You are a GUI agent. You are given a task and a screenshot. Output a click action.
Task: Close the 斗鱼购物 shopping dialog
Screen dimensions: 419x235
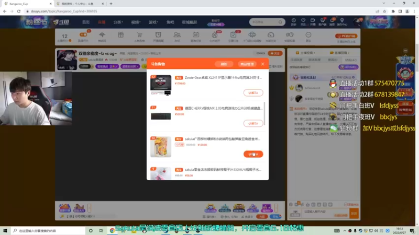[x=263, y=64]
